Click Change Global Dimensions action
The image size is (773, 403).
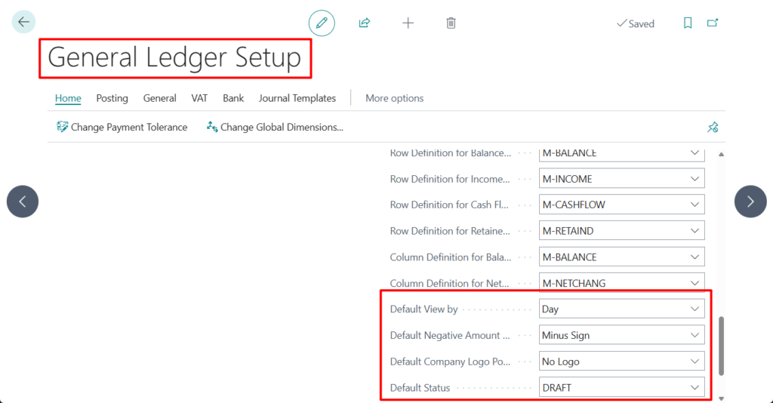pos(275,128)
